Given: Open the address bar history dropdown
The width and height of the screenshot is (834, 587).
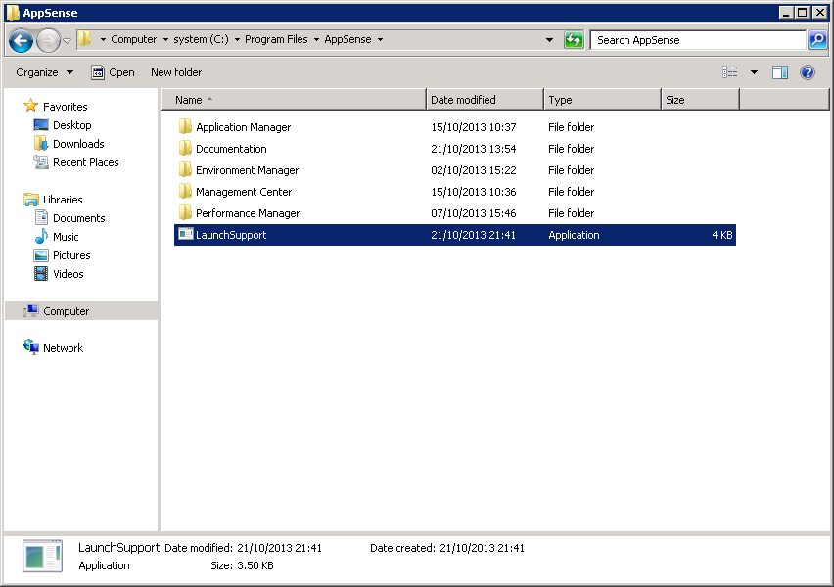Looking at the screenshot, I should [549, 40].
